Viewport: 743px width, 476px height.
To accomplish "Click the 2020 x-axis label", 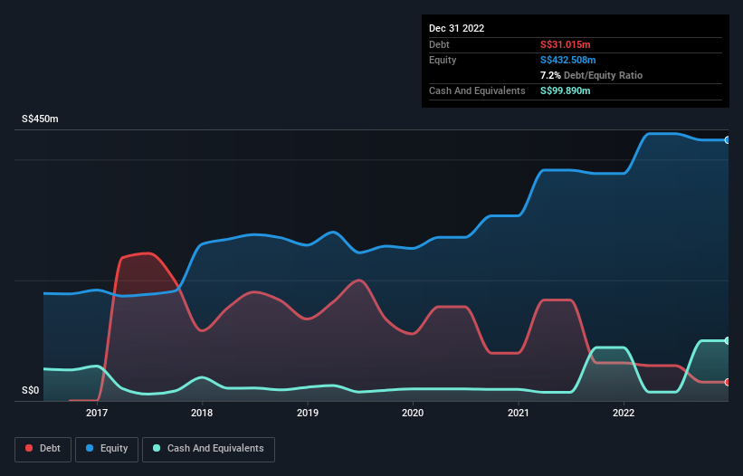I will [413, 413].
